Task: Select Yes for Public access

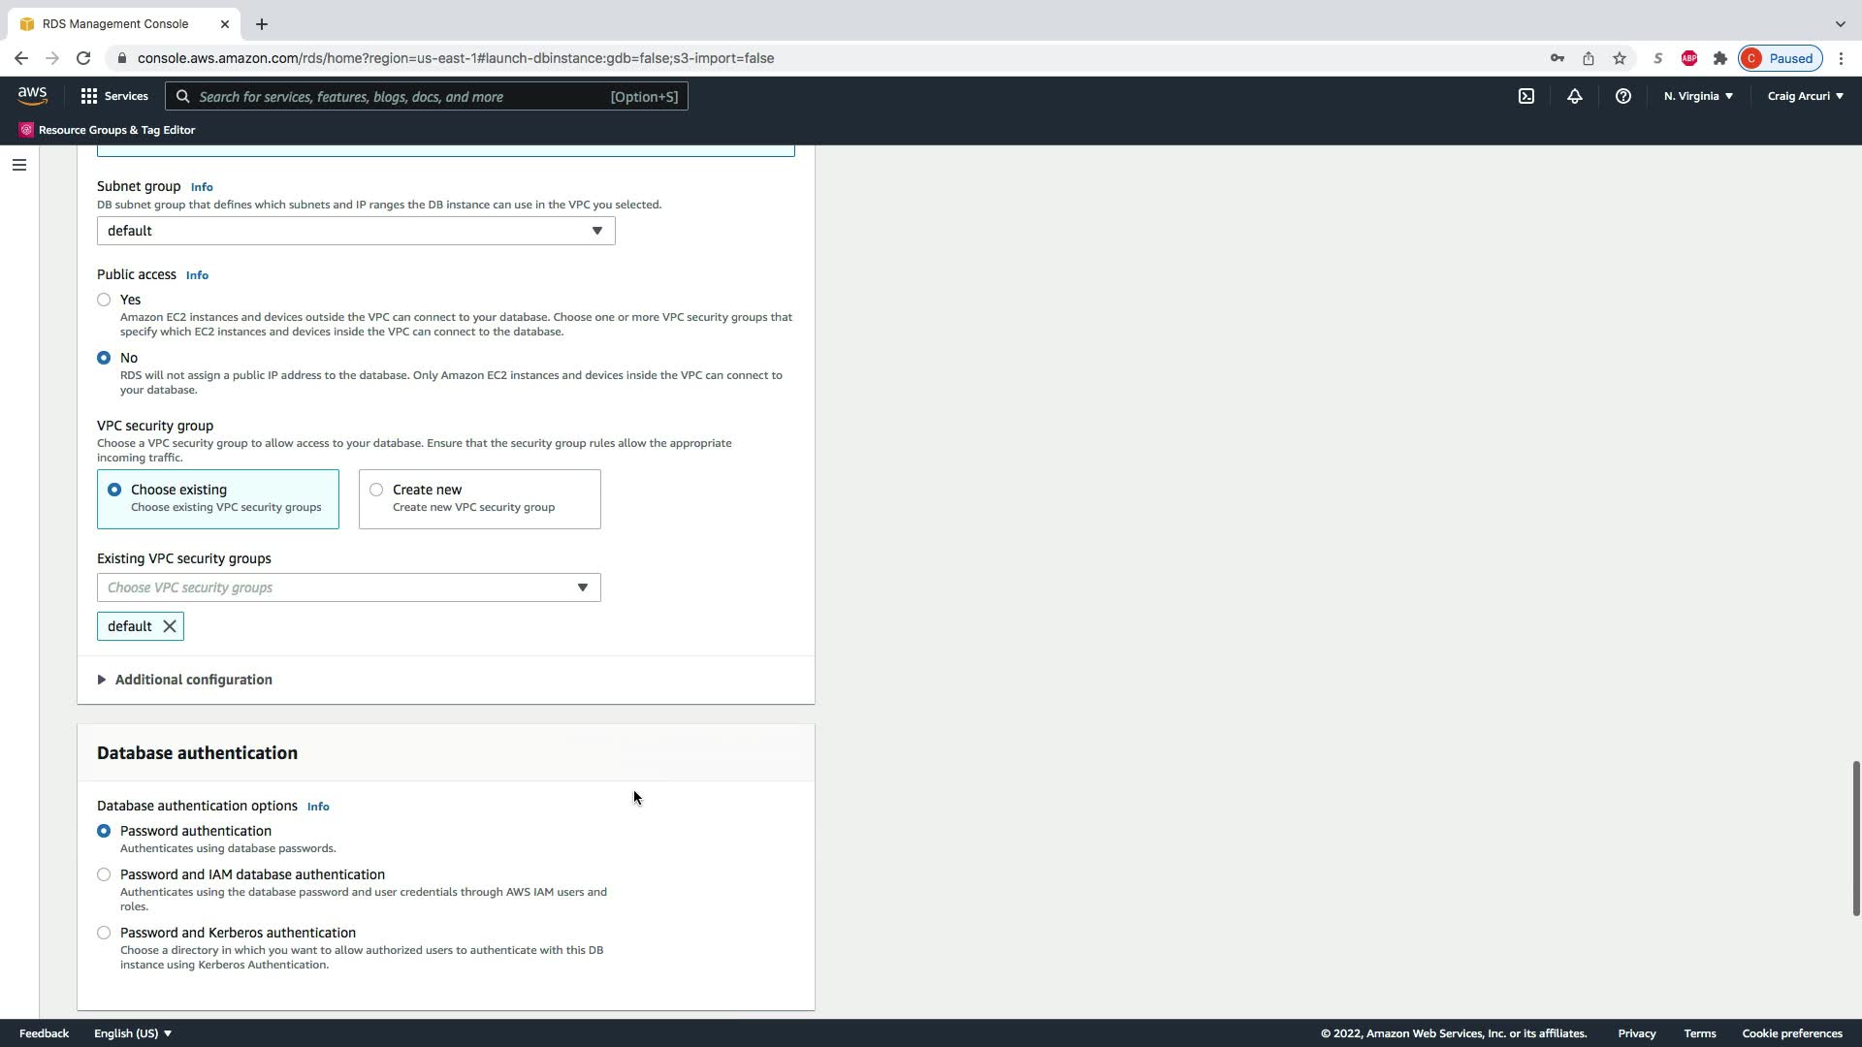Action: tap(104, 300)
